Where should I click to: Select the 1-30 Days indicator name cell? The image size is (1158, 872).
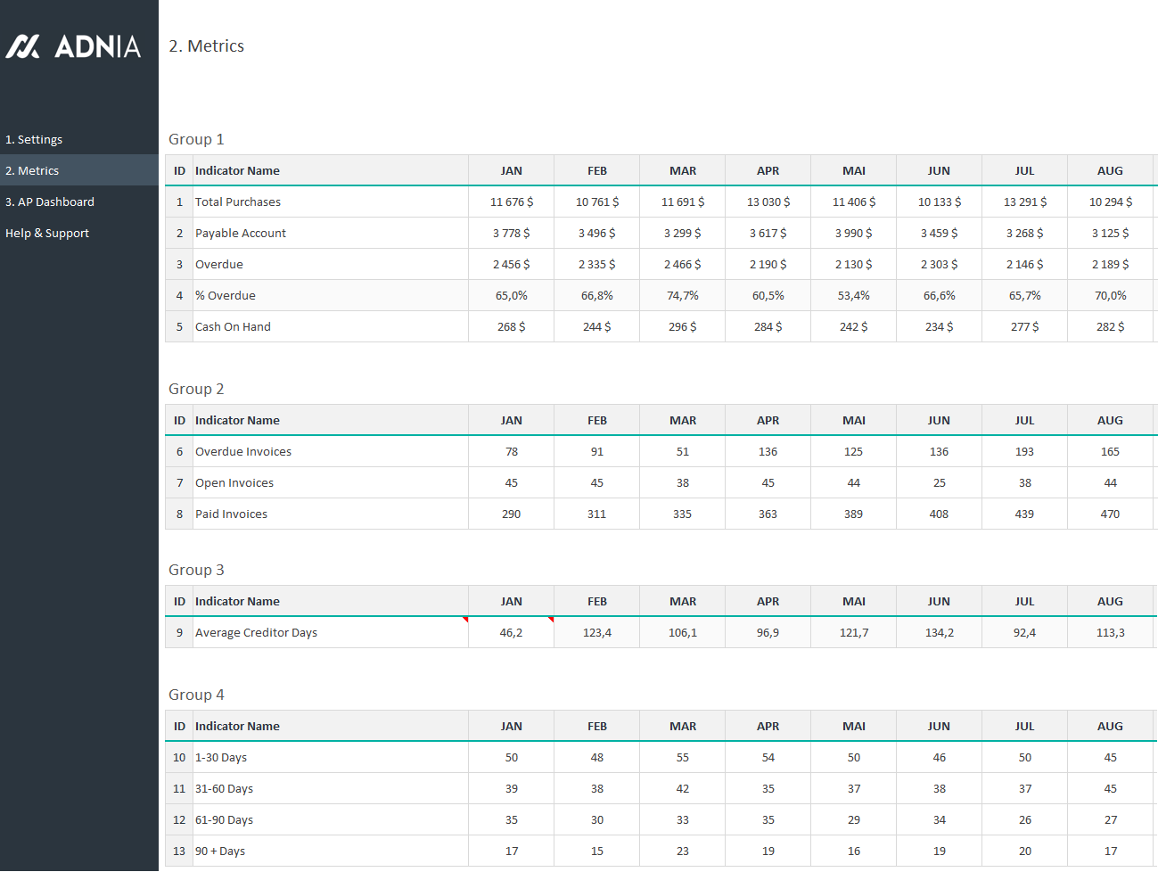(221, 758)
